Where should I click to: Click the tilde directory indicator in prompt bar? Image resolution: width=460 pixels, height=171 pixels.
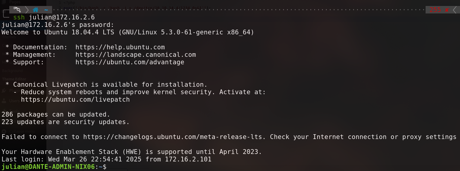(46, 10)
